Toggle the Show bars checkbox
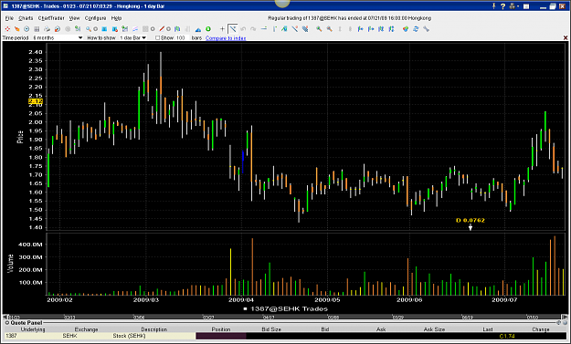The height and width of the screenshot is (344, 571). [158, 37]
